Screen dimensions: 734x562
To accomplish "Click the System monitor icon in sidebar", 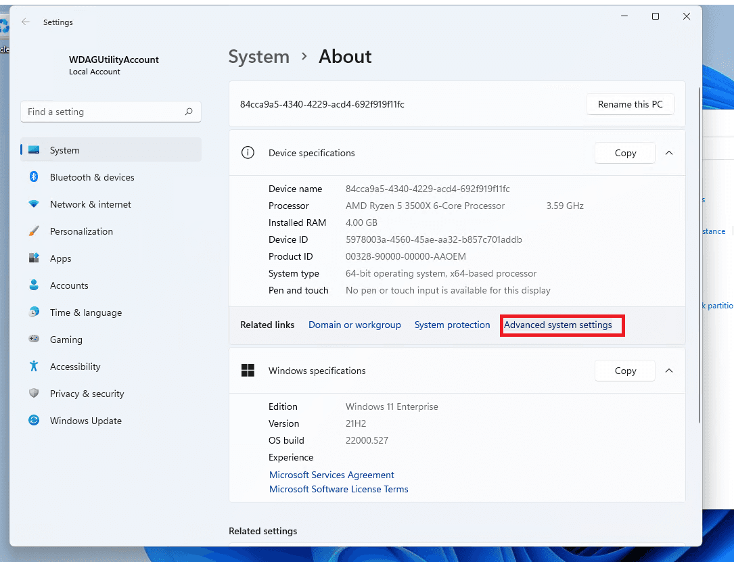I will point(34,149).
